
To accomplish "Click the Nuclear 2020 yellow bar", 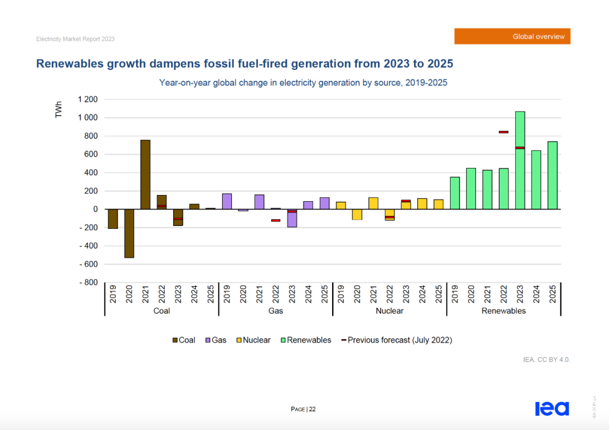I will [358, 215].
